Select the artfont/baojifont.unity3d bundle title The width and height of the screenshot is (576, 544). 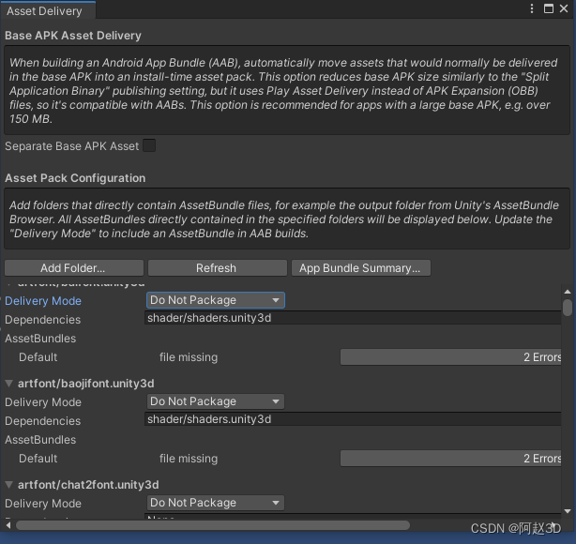click(x=86, y=384)
